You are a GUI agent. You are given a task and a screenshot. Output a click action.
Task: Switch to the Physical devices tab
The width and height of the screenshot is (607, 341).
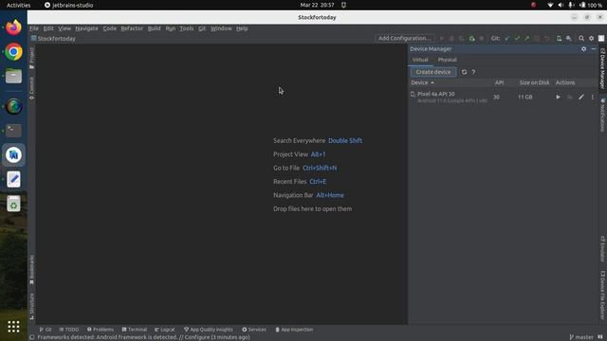(447, 60)
